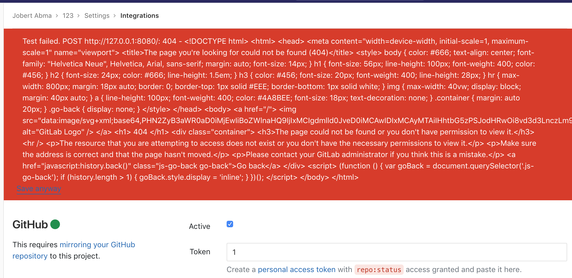Click the Active field label
This screenshot has height=278, width=572.
(x=199, y=226)
